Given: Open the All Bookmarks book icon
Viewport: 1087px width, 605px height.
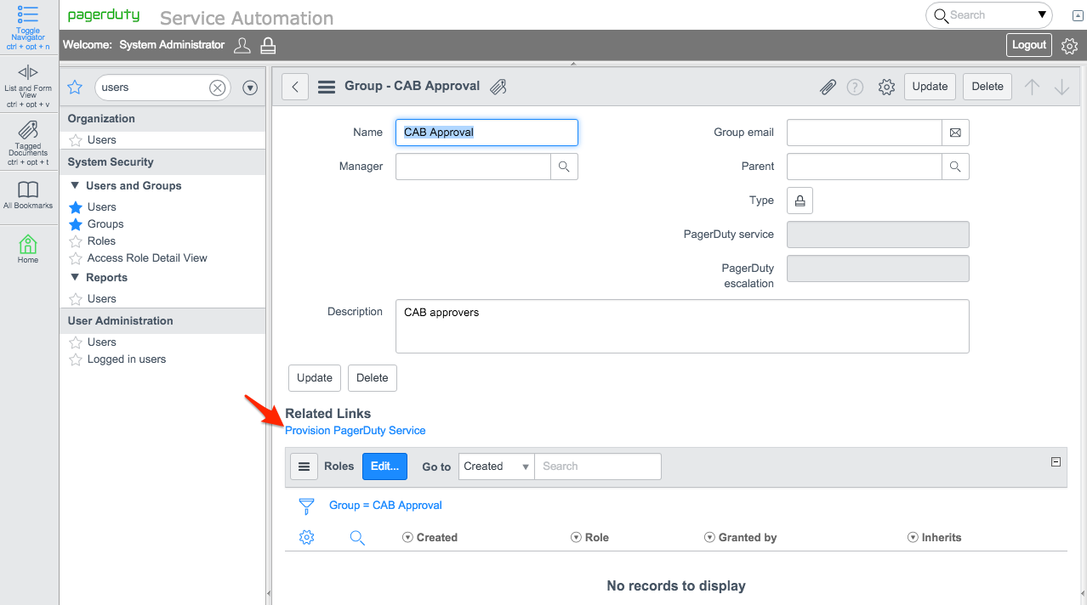Looking at the screenshot, I should pos(28,189).
